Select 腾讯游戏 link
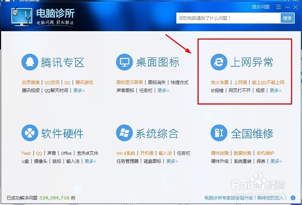Screen dimensions: 302x205 84,83
